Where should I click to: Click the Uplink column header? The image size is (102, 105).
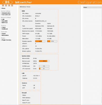coord(49,24)
